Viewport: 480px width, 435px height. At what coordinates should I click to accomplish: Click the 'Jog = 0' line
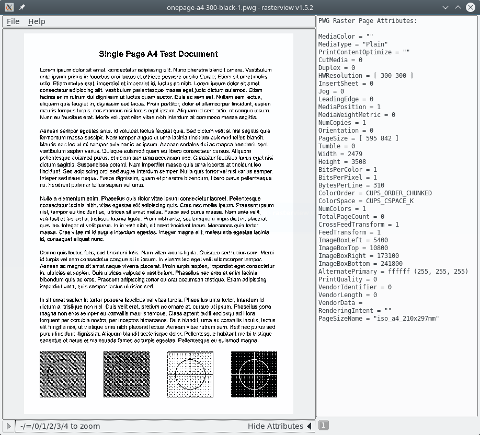pos(331,91)
